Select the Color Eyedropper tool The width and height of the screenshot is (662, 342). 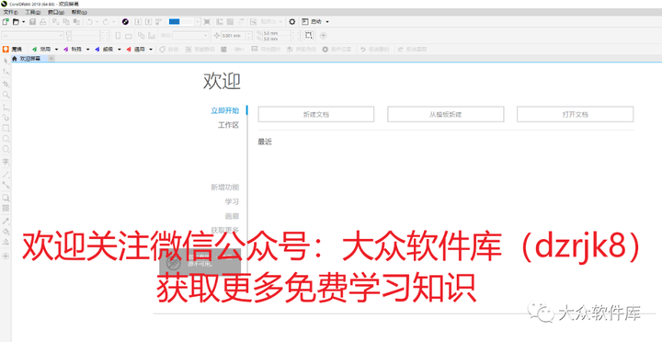[6, 221]
